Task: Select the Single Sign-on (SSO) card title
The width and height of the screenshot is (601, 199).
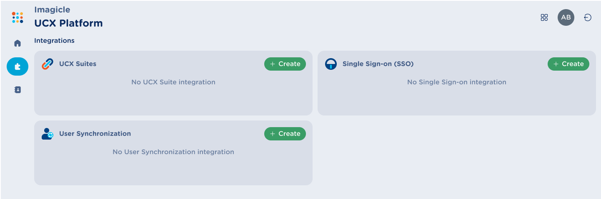Action: pyautogui.click(x=378, y=64)
